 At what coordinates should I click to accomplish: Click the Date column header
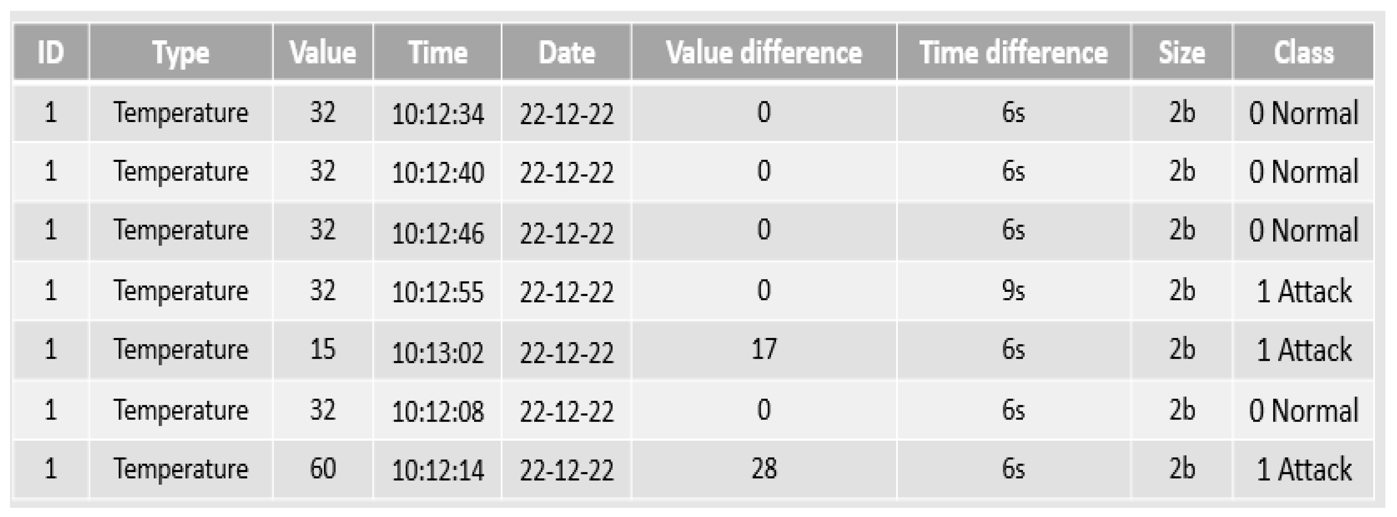click(566, 53)
